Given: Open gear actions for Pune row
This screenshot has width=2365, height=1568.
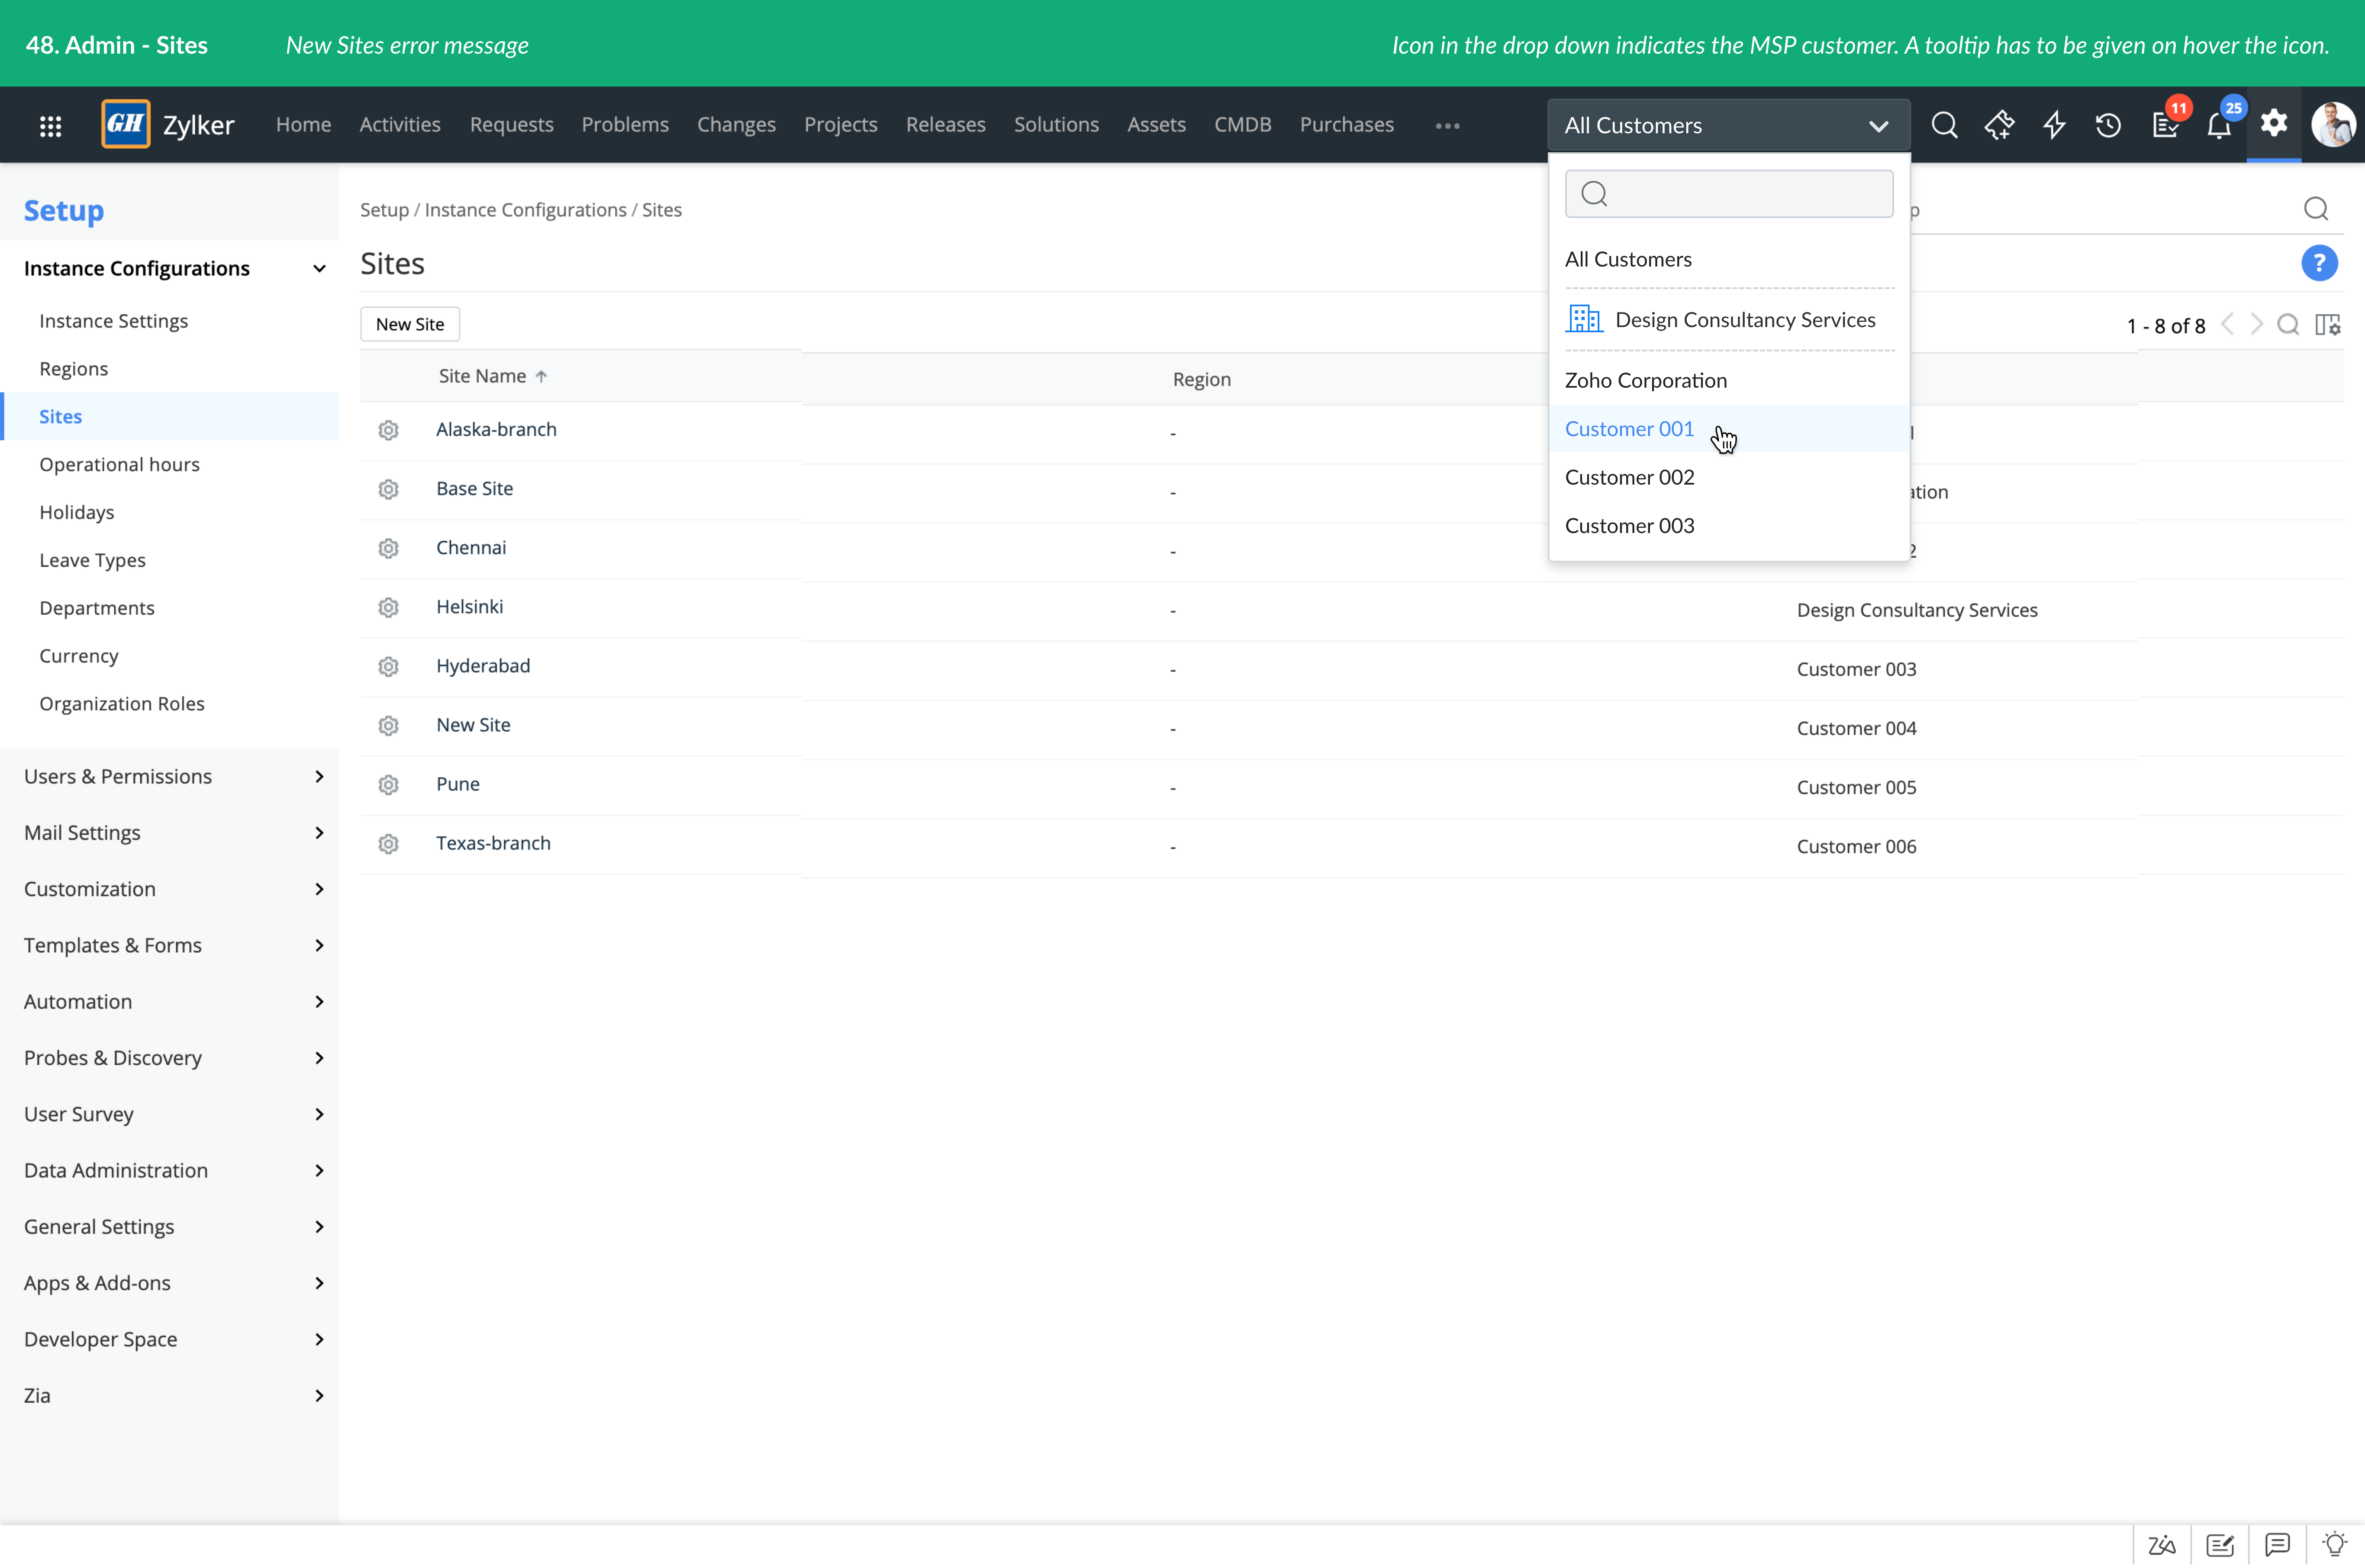Looking at the screenshot, I should click(388, 784).
